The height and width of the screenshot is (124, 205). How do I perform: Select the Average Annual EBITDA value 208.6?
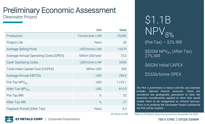122,76
